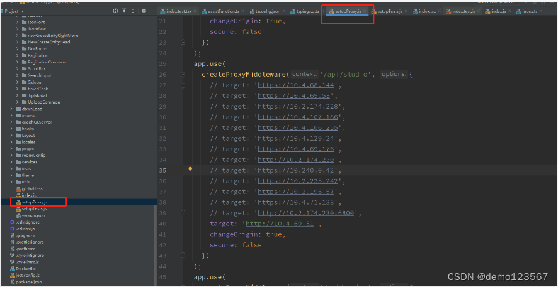Click the version.json file icon
Screen dimensions: 558x287
point(18,215)
